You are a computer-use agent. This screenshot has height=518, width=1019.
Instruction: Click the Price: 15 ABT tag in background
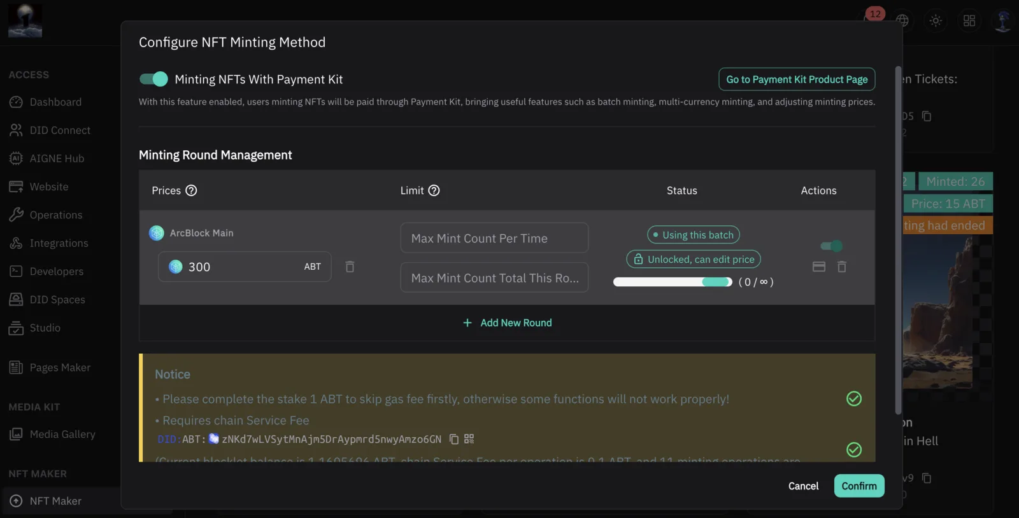pyautogui.click(x=948, y=204)
